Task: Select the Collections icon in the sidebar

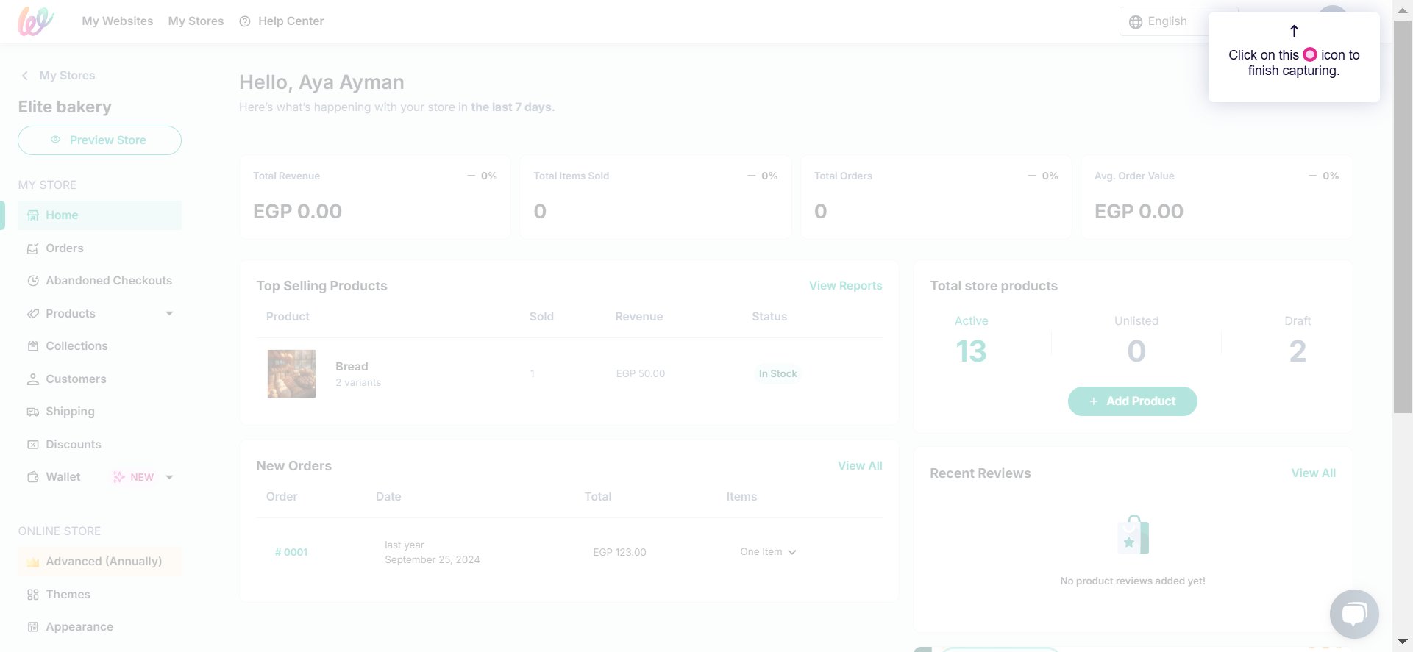Action: click(x=32, y=346)
